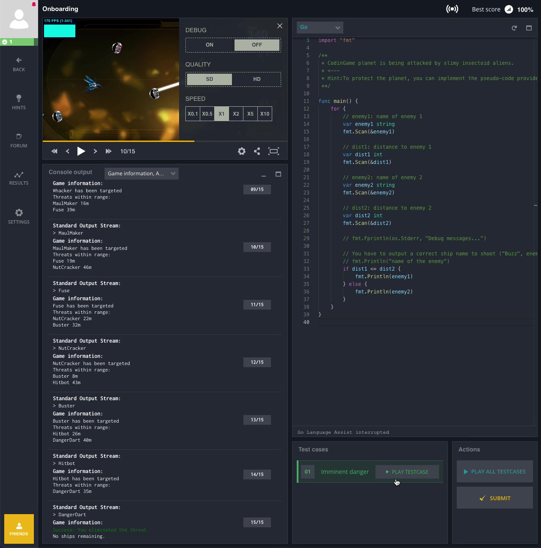
Task: Click the orange replay progress bar
Action: pyautogui.click(x=119, y=141)
